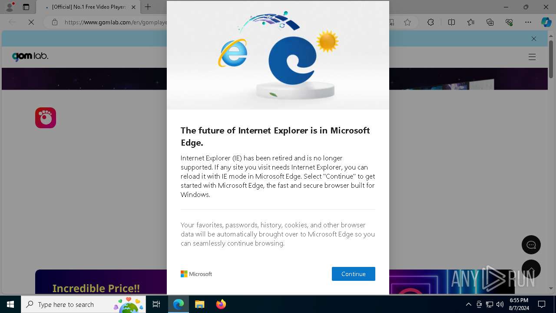Open the volume control tray icon
This screenshot has height=313, width=556.
point(500,304)
